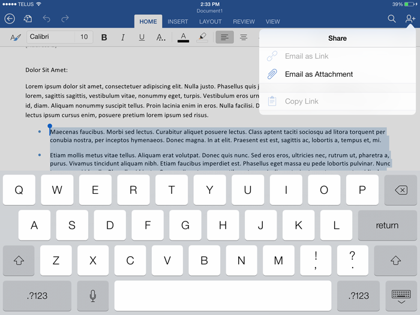Open the highlight color picker
The height and width of the screenshot is (315, 420).
click(x=202, y=37)
